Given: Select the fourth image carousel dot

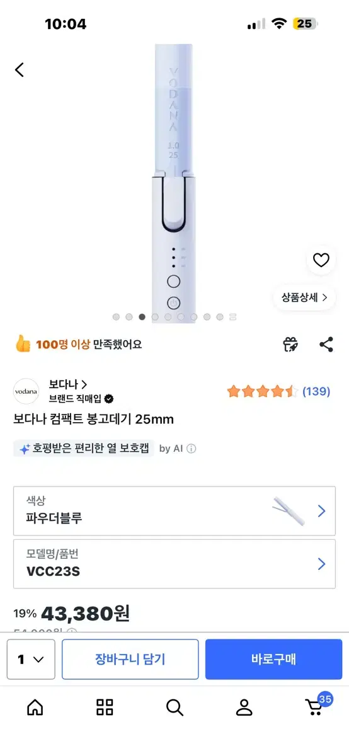Looking at the screenshot, I should click(155, 317).
